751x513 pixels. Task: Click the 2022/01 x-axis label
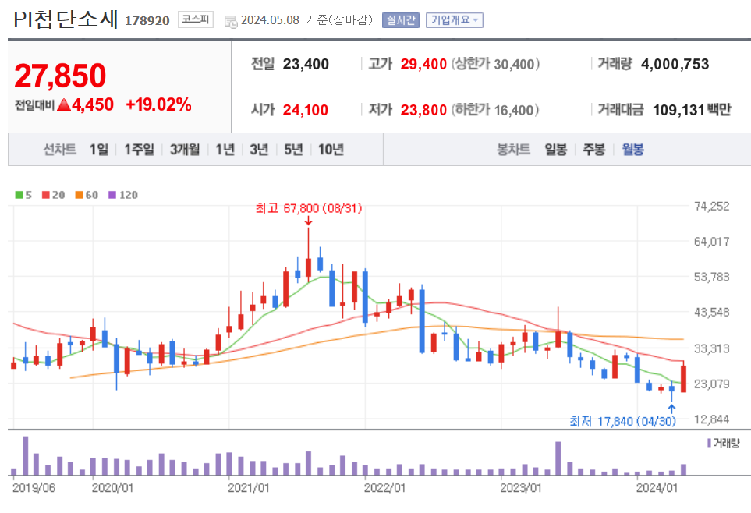384,488
